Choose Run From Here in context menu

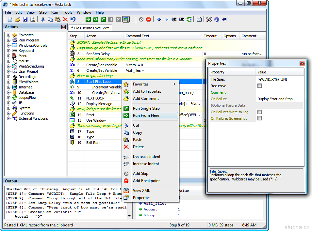[x=146, y=115]
